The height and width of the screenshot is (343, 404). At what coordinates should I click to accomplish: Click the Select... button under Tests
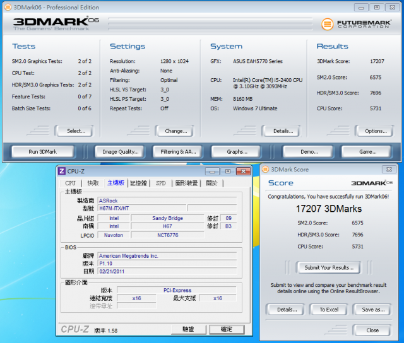click(76, 131)
